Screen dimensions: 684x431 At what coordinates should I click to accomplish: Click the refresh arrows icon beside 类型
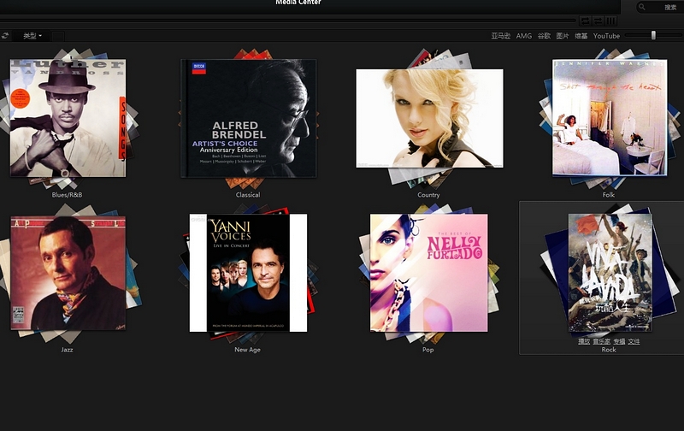(5, 36)
